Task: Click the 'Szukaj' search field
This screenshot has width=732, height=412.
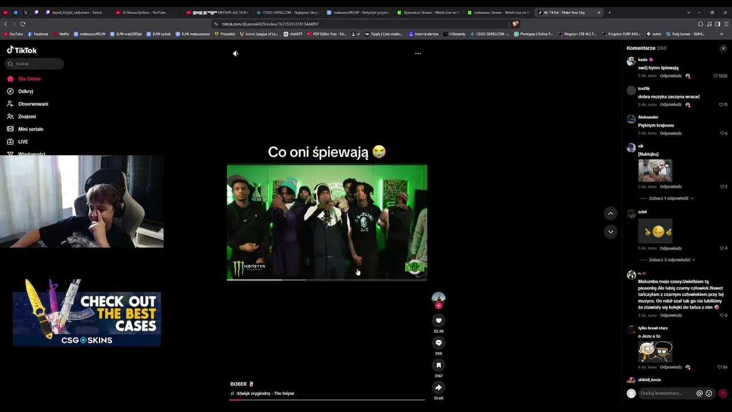Action: pyautogui.click(x=35, y=64)
